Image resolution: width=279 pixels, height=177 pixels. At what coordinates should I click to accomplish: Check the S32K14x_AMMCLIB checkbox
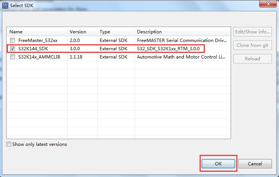point(12,57)
